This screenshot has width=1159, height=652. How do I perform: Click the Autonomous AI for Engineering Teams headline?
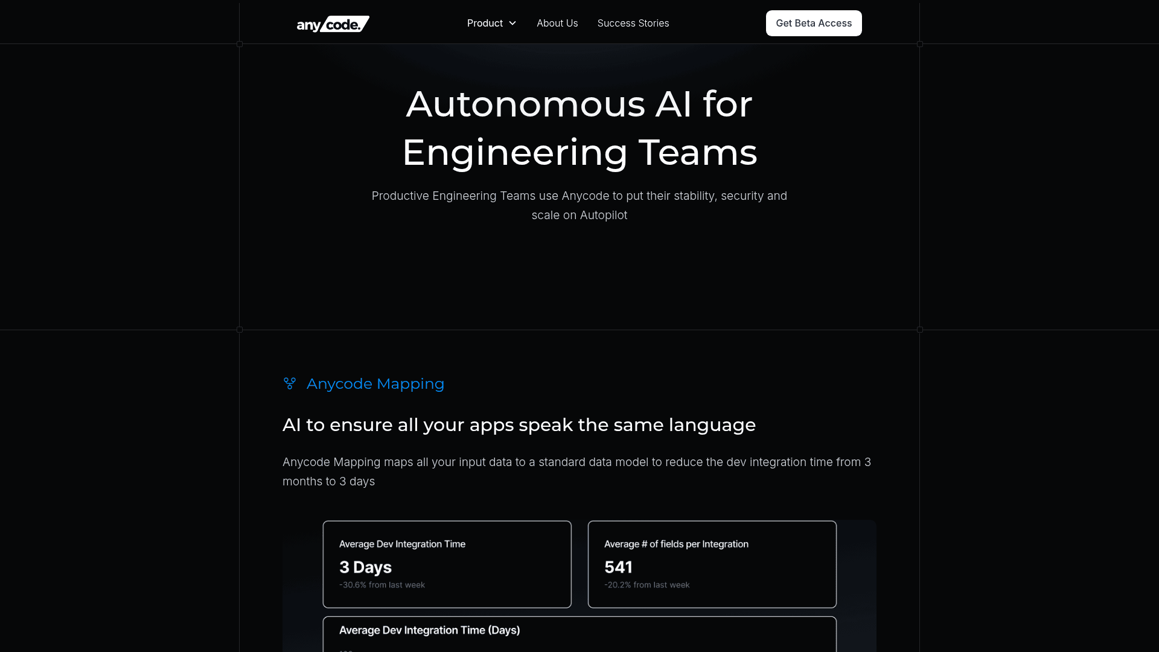[579, 128]
